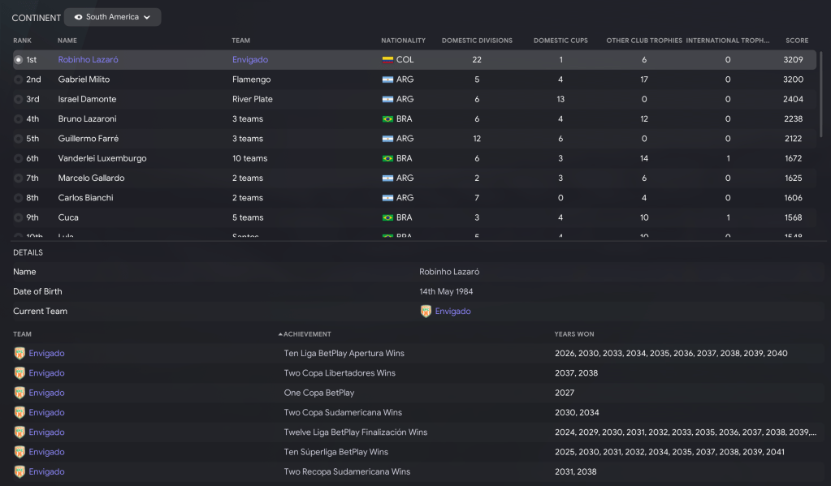Open the Robinho Lazaró manager profile link
The width and height of the screenshot is (831, 486).
point(88,60)
